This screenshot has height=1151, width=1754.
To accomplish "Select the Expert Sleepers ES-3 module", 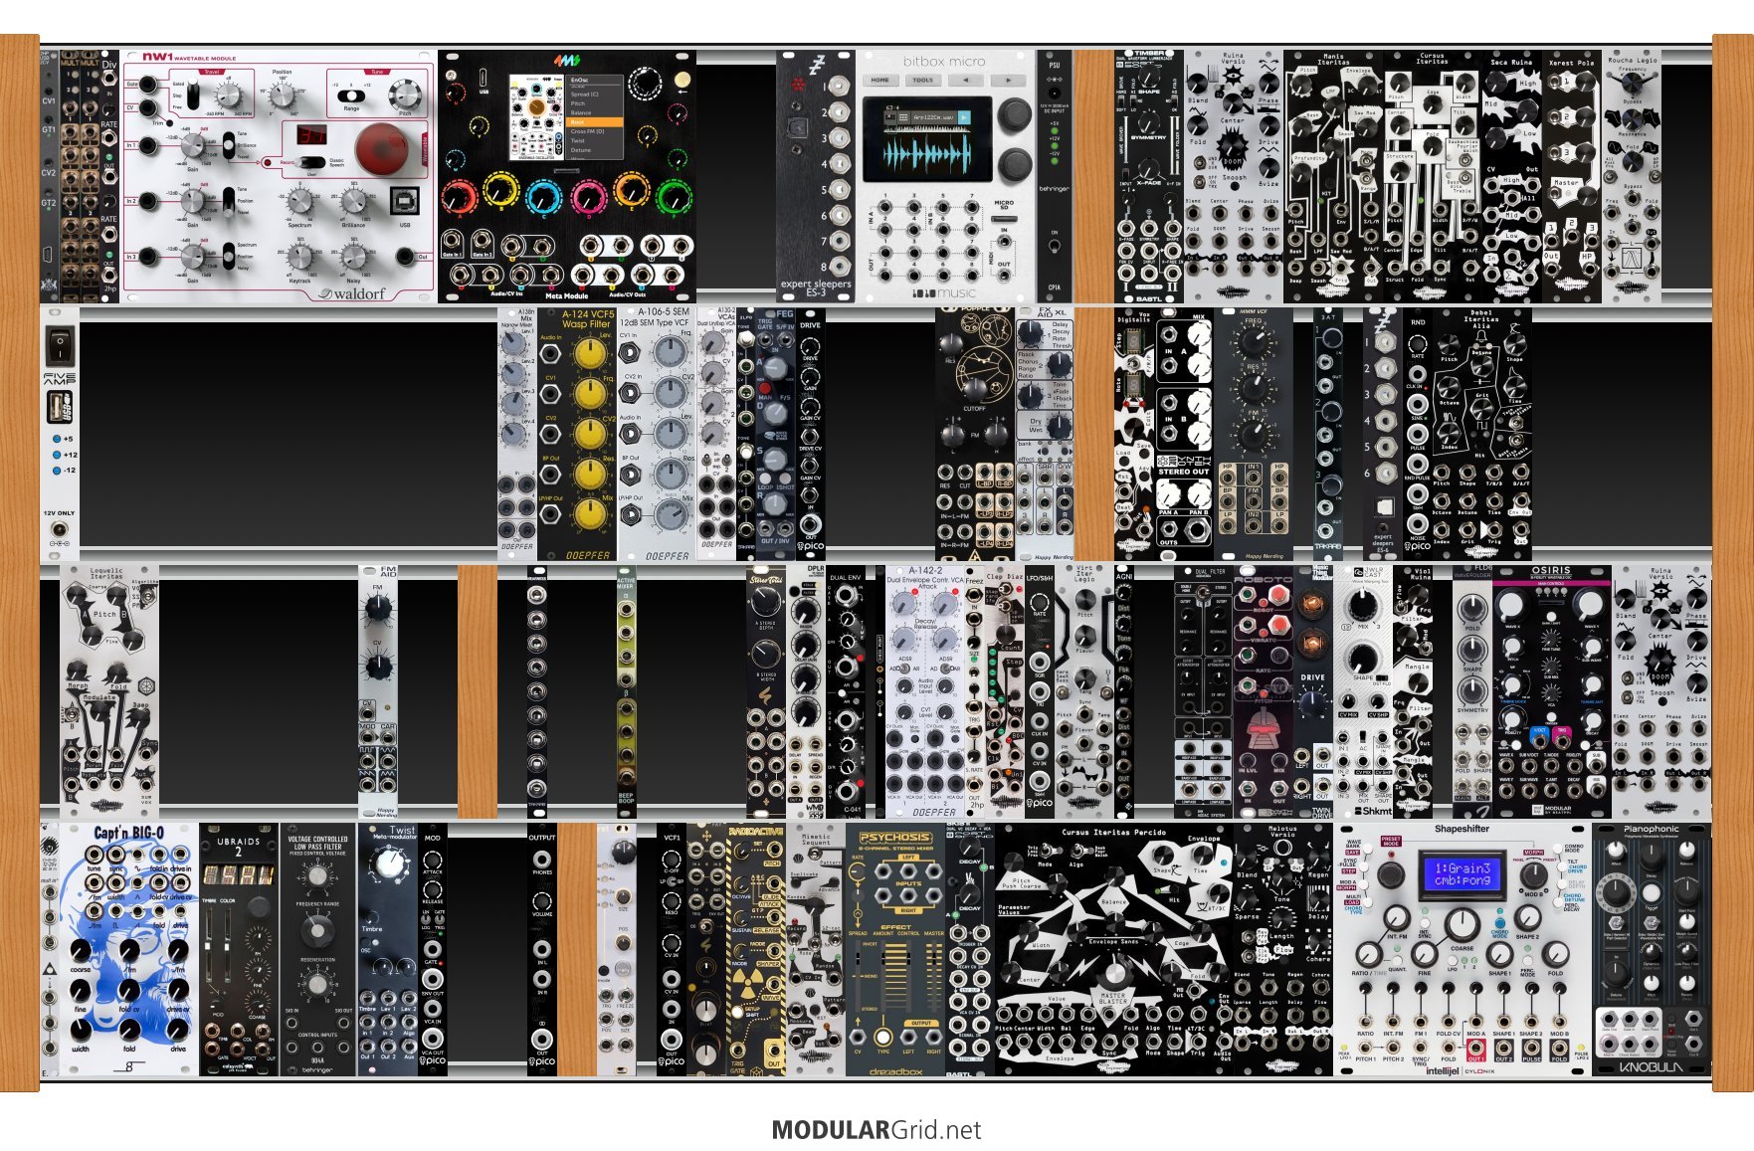I will pyautogui.click(x=816, y=177).
